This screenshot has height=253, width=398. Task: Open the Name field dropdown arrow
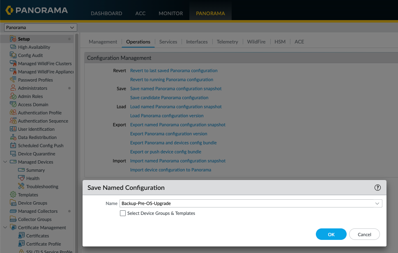[377, 203]
